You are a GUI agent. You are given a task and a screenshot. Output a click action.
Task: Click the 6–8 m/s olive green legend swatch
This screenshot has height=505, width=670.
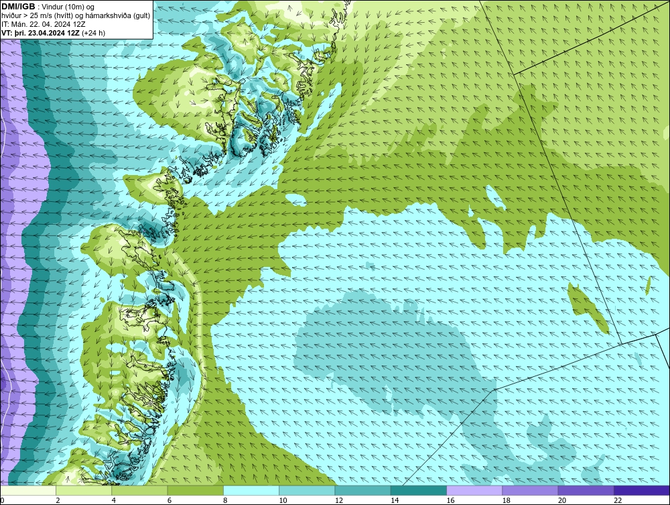tap(195, 490)
